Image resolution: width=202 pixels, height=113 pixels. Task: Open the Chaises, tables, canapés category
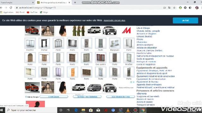coord(148,31)
